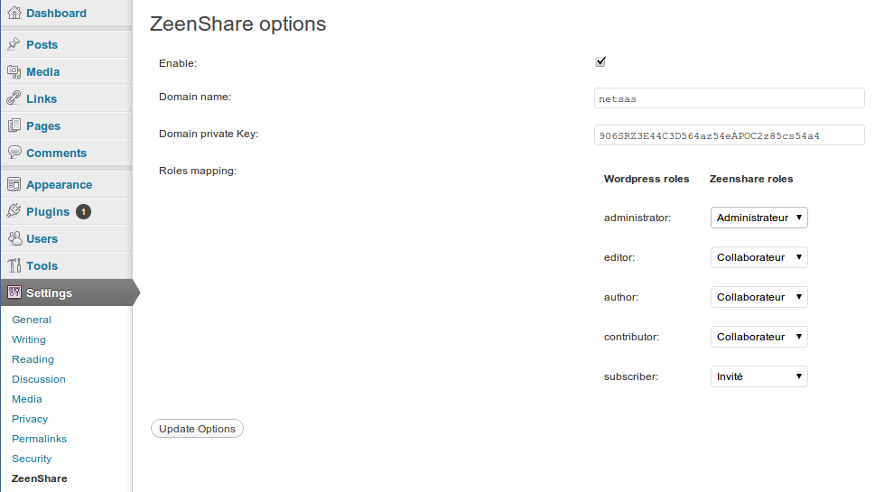Click the Media camera icon
884x492 pixels.
[14, 71]
